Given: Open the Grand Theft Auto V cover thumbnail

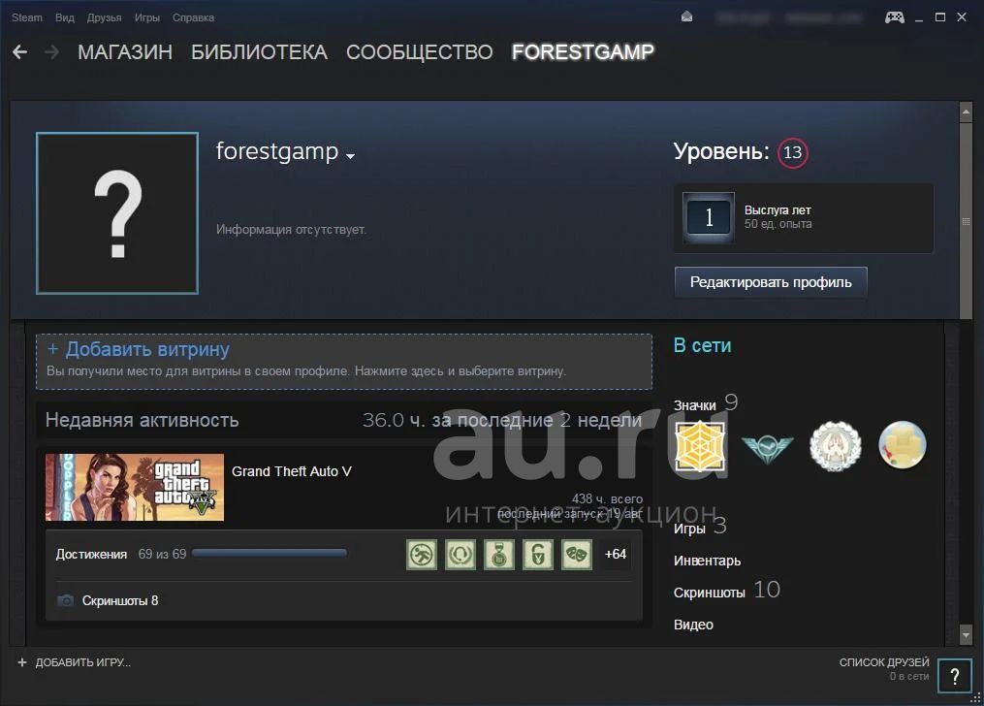Looking at the screenshot, I should [x=135, y=488].
